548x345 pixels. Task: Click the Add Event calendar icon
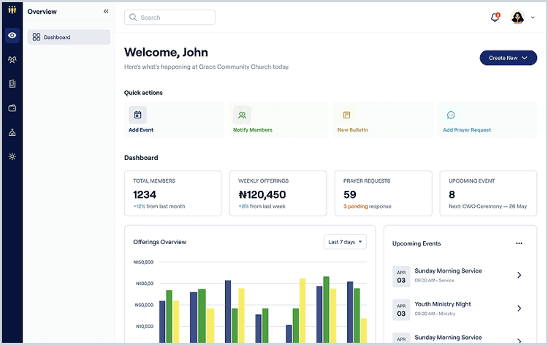137,115
